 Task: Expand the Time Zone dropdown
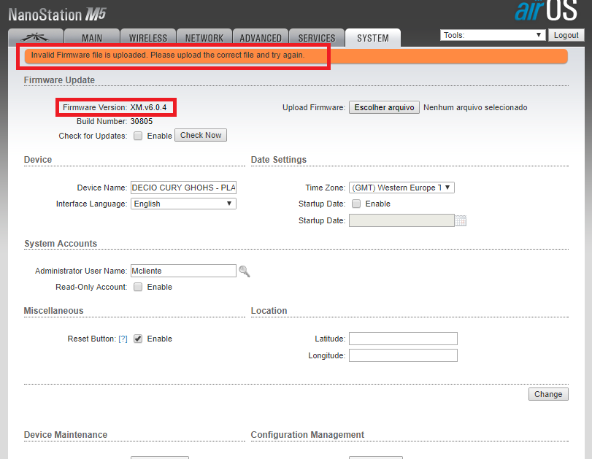pyautogui.click(x=401, y=188)
